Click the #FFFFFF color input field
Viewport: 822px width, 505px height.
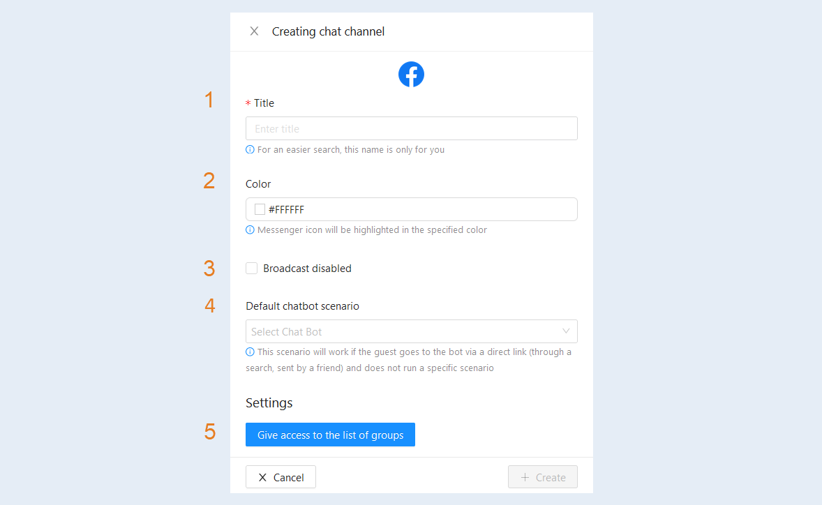[412, 209]
